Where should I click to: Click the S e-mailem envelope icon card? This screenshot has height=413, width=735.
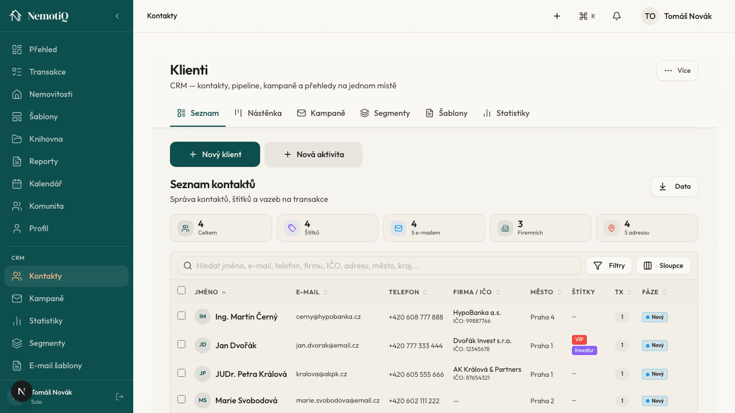[399, 228]
